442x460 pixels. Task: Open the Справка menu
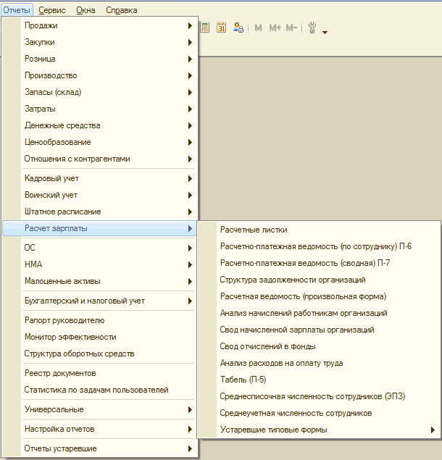pyautogui.click(x=121, y=10)
